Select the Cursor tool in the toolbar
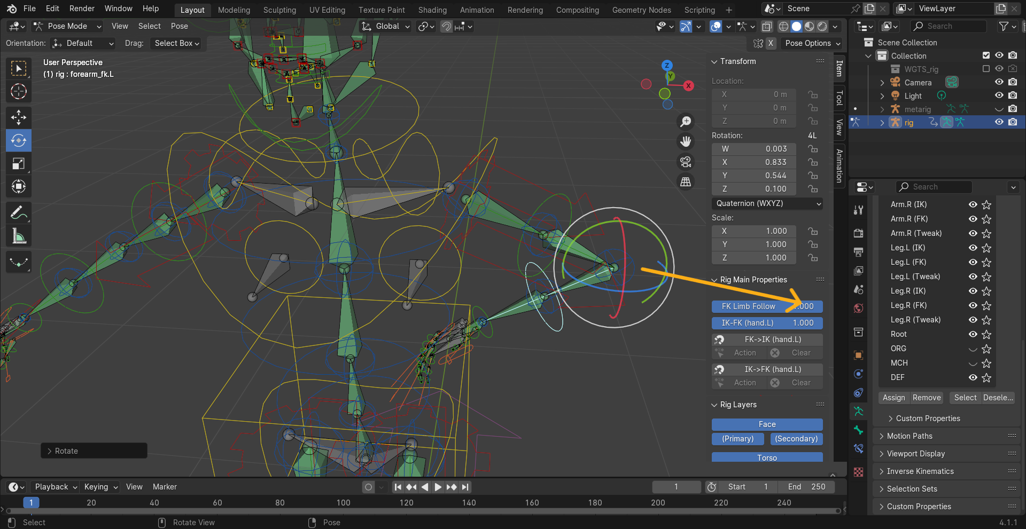This screenshot has height=529, width=1026. pos(19,91)
